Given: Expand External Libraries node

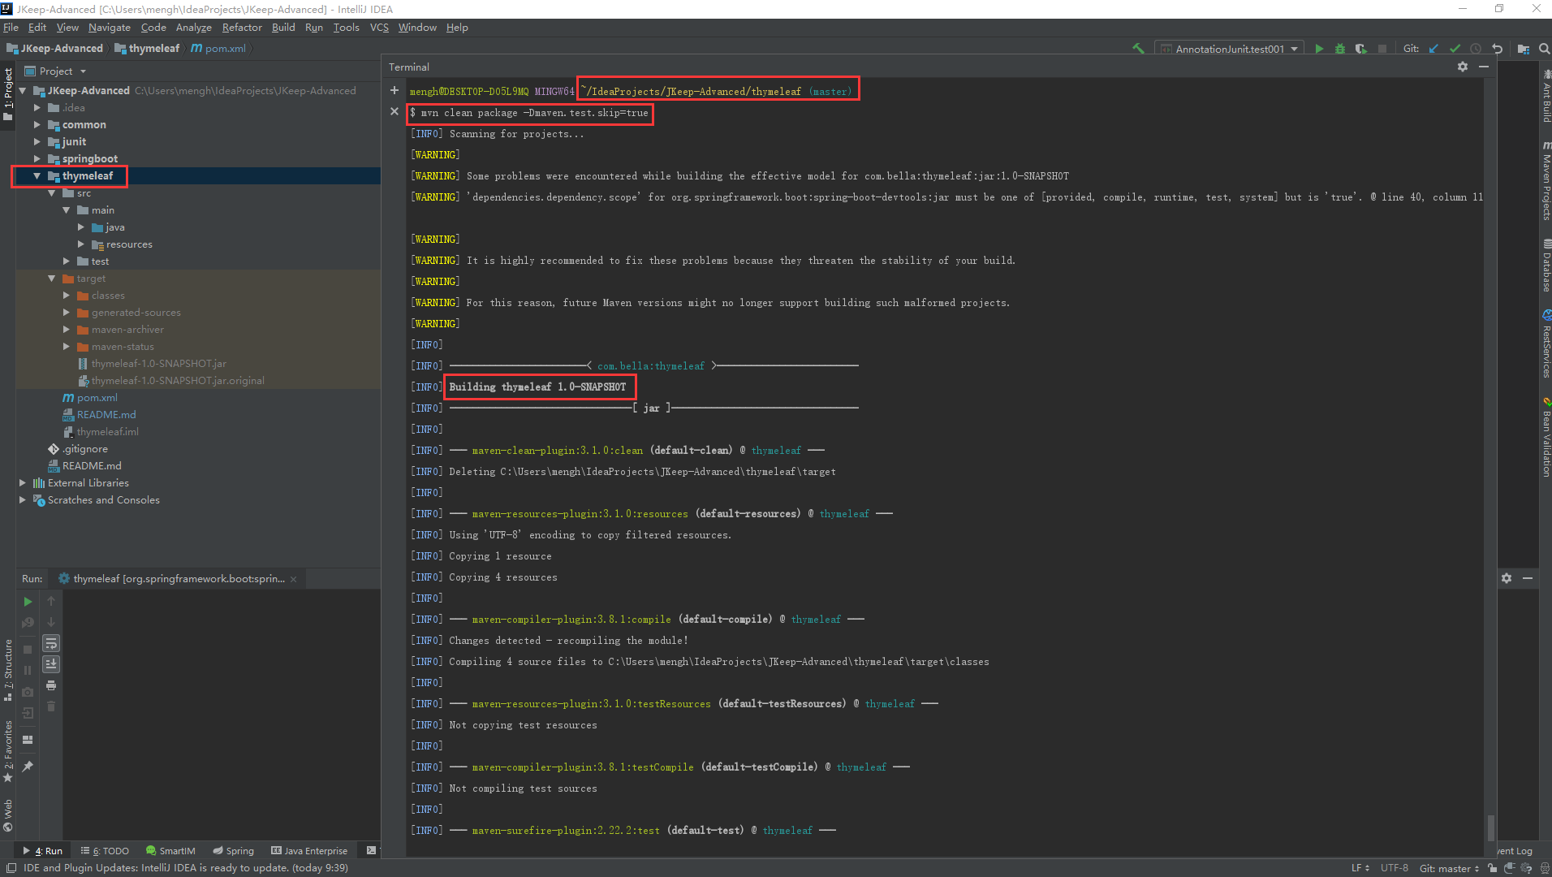Looking at the screenshot, I should pos(23,483).
